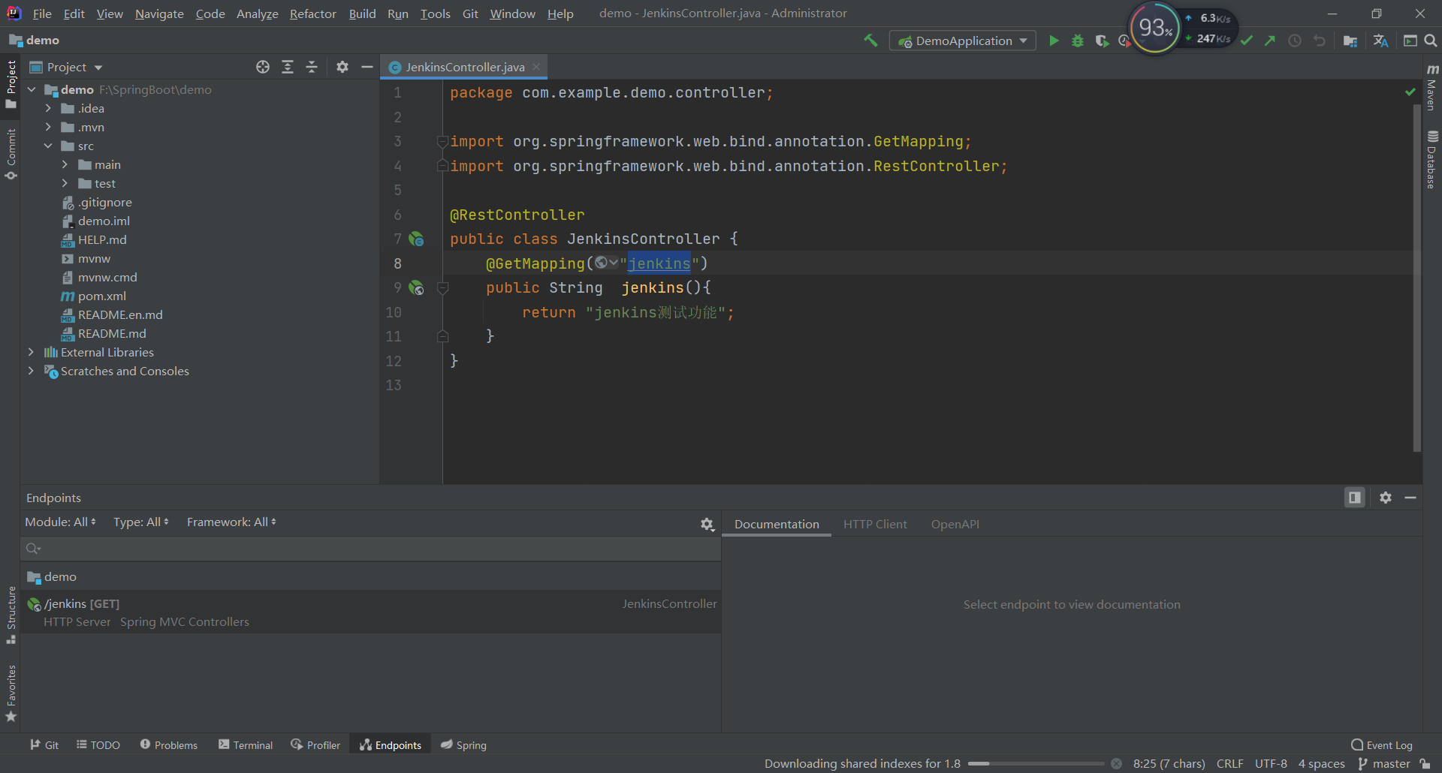Open Endpoints tool window options gear

pyautogui.click(x=1386, y=498)
